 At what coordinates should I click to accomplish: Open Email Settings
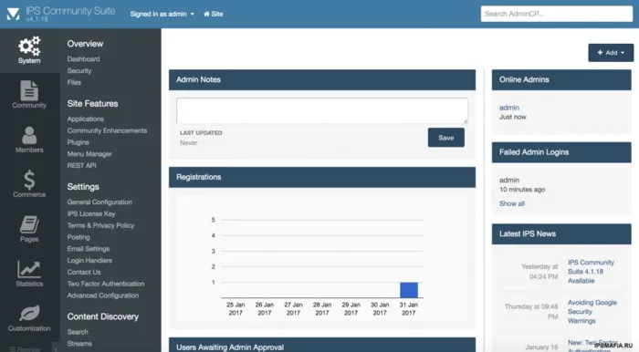click(x=89, y=249)
